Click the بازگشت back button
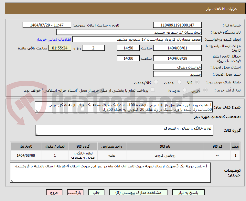Viewport: 246px width, 201px height. tap(76, 192)
